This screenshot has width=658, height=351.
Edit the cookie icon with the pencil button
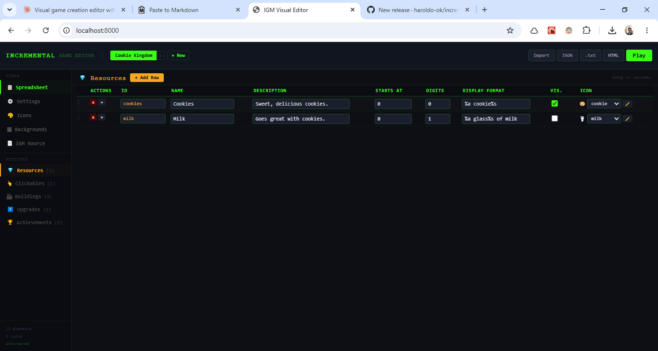pyautogui.click(x=627, y=104)
